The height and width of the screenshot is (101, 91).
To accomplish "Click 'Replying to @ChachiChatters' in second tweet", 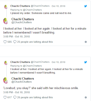I will pyautogui.click(x=26, y=66).
